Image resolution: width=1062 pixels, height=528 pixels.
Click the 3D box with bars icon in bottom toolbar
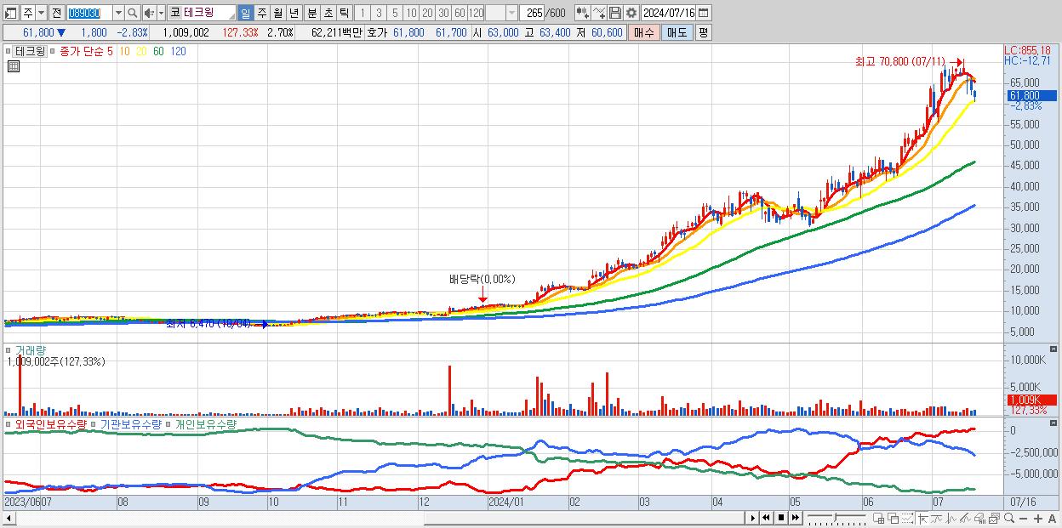979,519
